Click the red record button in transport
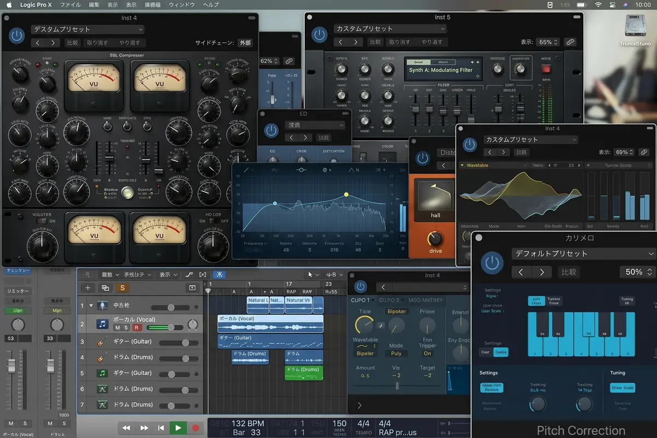The width and height of the screenshot is (657, 438). [195, 428]
